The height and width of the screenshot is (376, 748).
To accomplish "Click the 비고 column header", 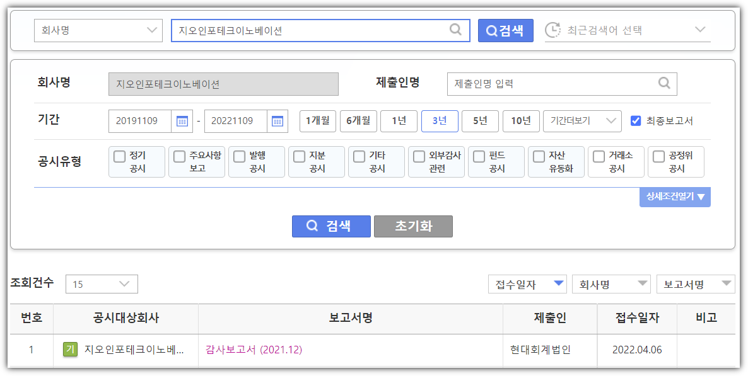I will point(706,318).
